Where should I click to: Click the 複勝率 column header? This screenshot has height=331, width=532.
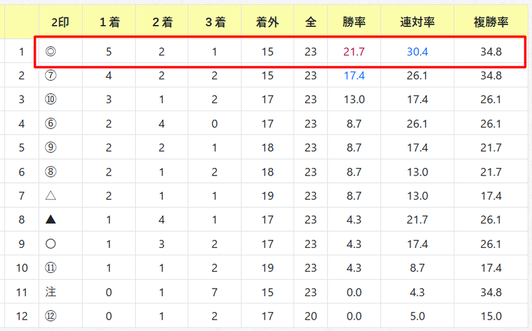click(491, 22)
